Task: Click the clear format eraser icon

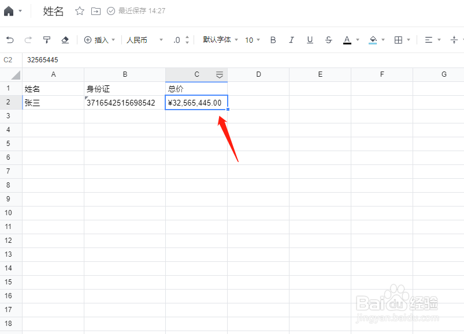Action: click(65, 40)
